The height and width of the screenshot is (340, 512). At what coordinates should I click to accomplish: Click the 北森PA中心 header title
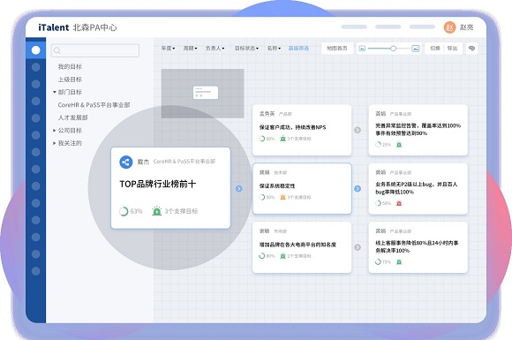(94, 27)
